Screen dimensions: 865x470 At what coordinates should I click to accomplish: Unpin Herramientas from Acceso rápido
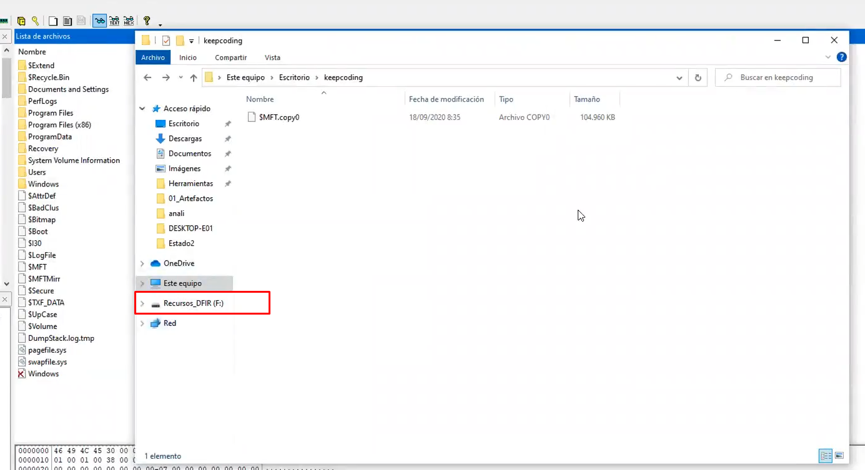229,183
